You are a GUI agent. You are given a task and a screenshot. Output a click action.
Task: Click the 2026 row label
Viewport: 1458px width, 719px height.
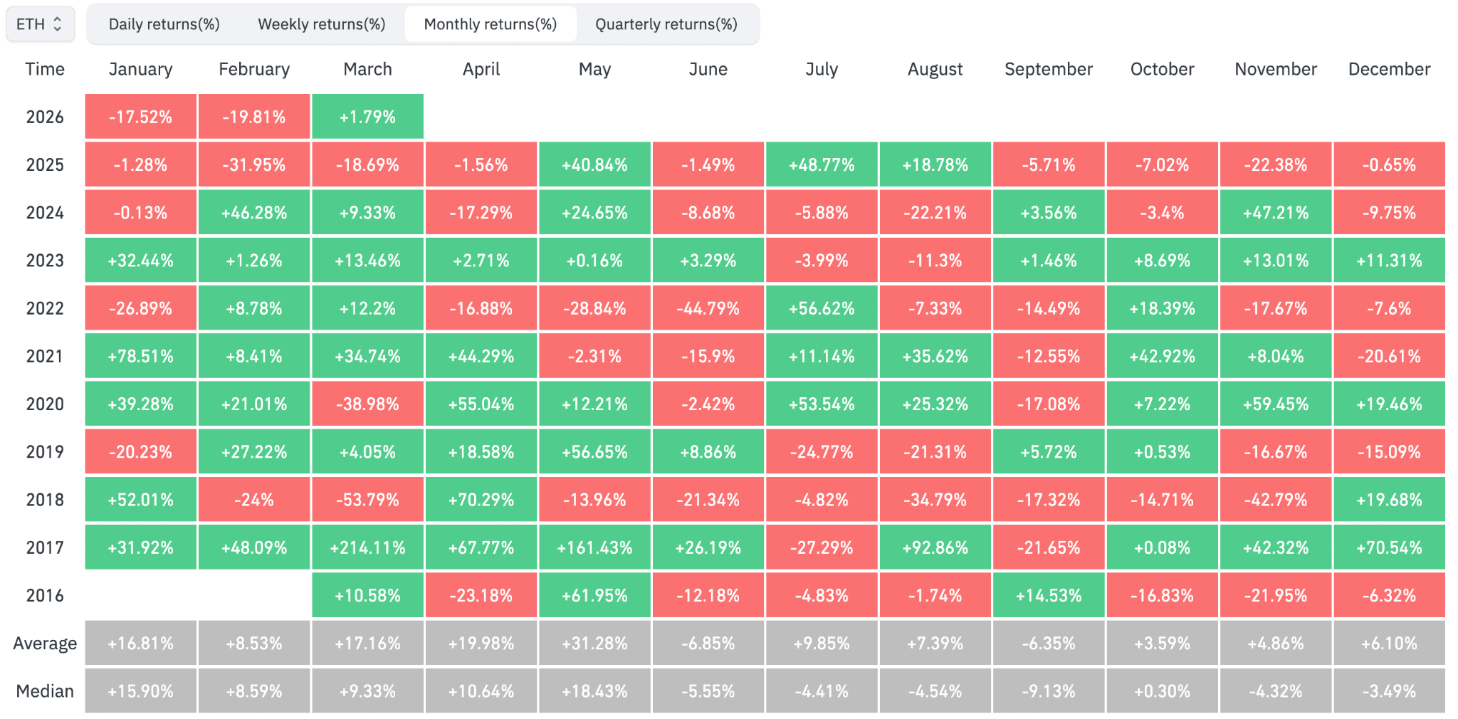pos(45,117)
